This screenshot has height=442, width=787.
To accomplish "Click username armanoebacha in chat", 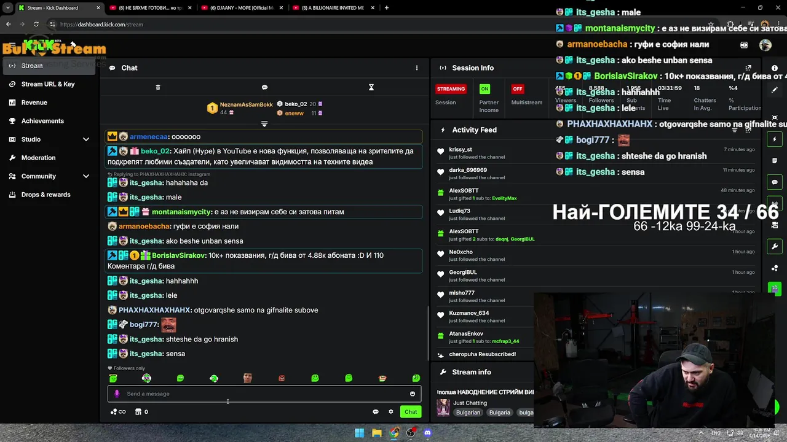I will (x=144, y=227).
